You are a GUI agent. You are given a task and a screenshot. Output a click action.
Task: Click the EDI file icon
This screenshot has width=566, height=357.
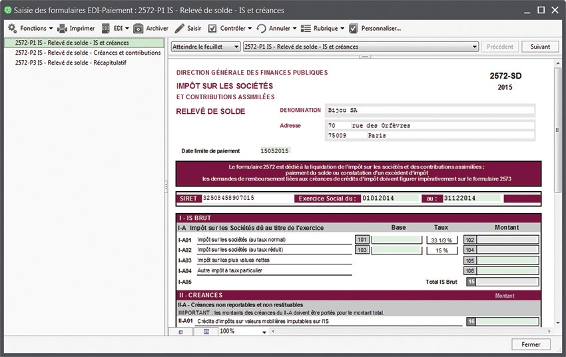[x=107, y=29]
